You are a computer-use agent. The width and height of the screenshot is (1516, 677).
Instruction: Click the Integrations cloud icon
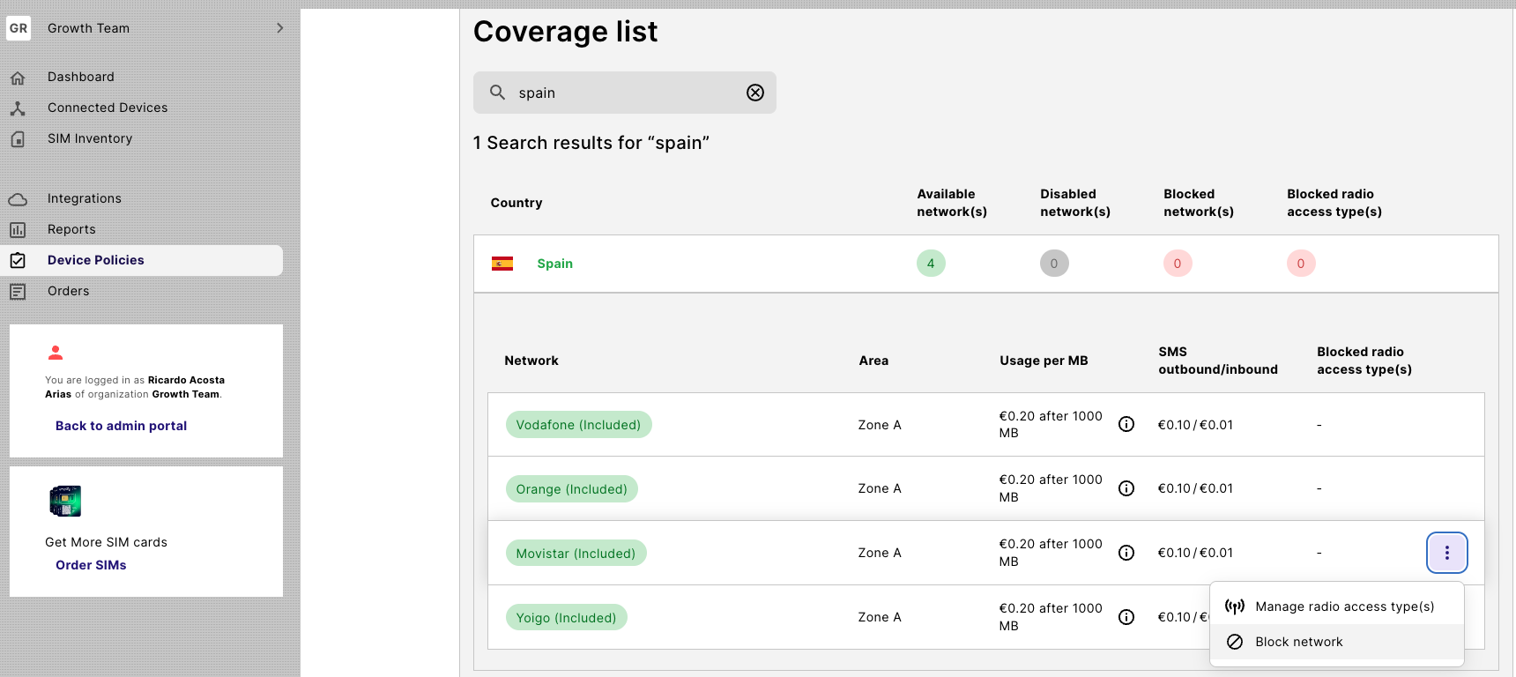click(x=18, y=199)
